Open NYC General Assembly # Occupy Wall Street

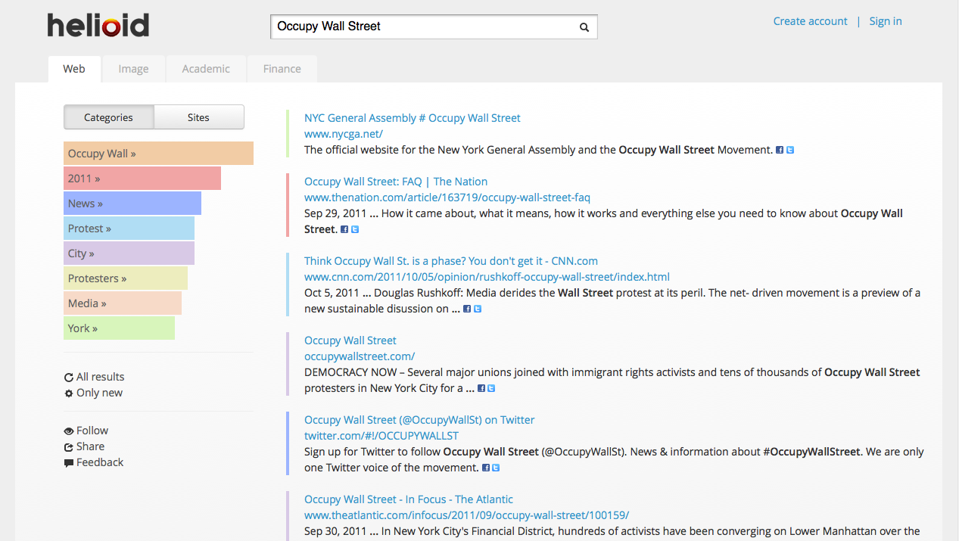tap(413, 118)
